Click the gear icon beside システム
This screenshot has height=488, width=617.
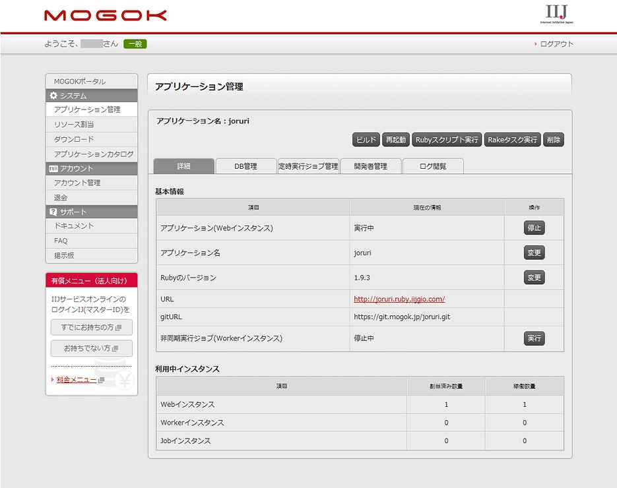click(53, 96)
